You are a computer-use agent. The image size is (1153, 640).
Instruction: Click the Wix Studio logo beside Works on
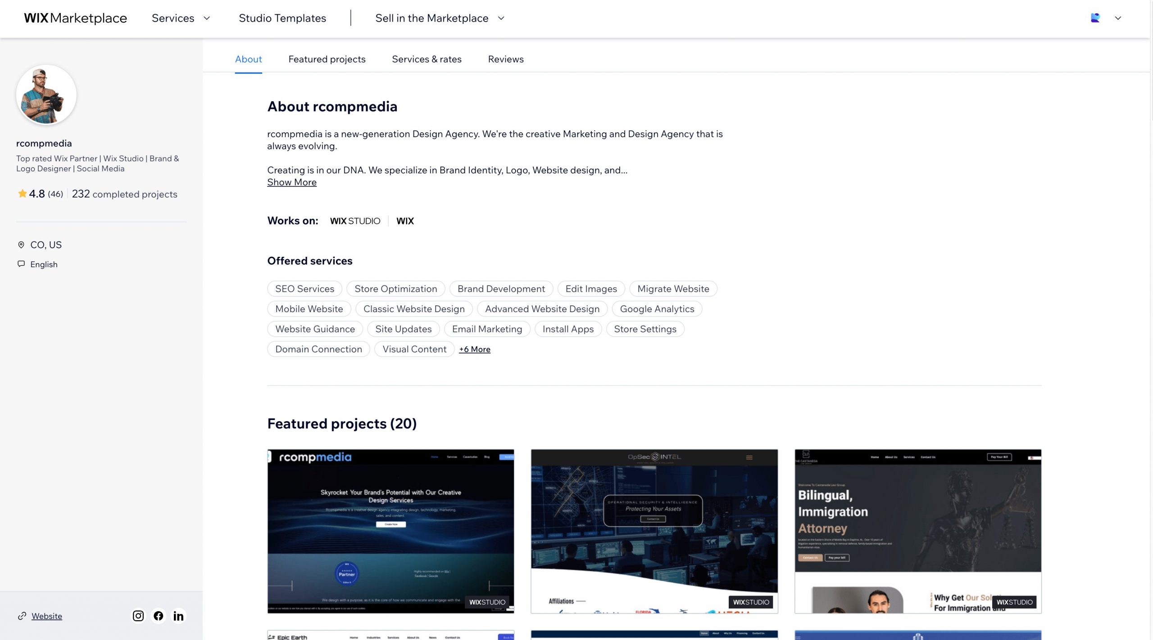point(355,221)
